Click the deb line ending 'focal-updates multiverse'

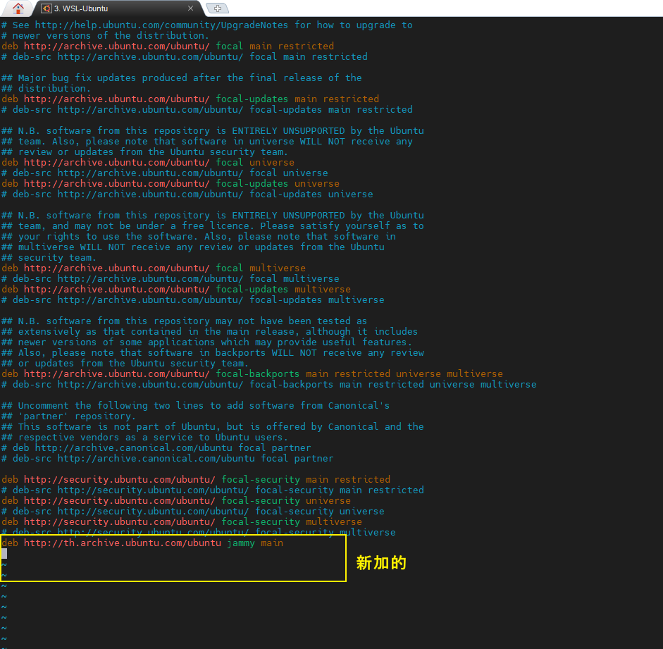click(x=176, y=289)
